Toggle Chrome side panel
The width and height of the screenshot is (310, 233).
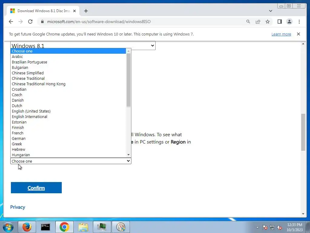279,22
